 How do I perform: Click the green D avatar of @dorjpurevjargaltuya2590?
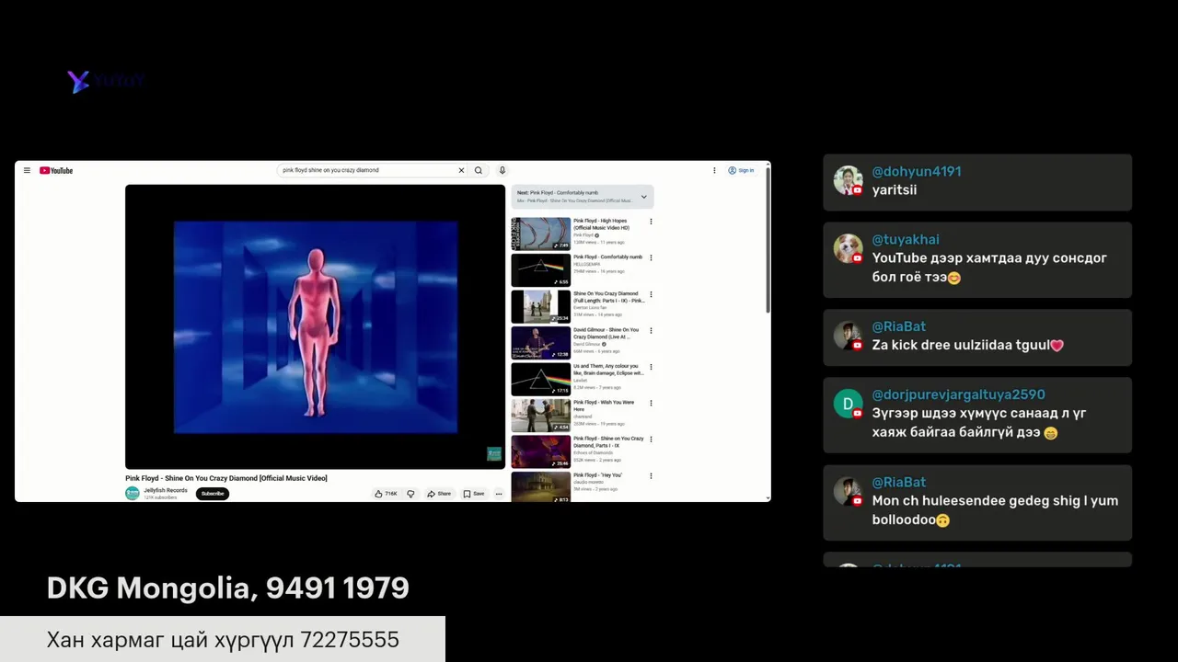tap(848, 405)
